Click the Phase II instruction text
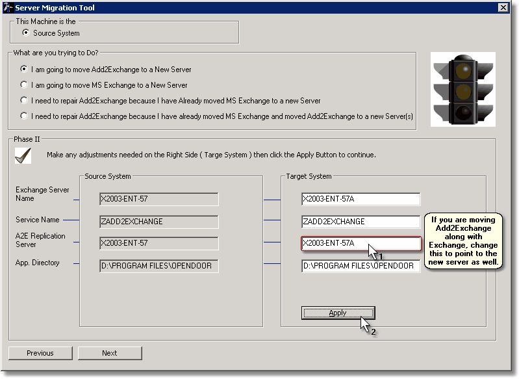The image size is (519, 379). 211,155
